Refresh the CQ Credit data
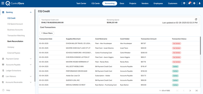The height and width of the screenshot is (94, 203). pyautogui.click(x=196, y=19)
